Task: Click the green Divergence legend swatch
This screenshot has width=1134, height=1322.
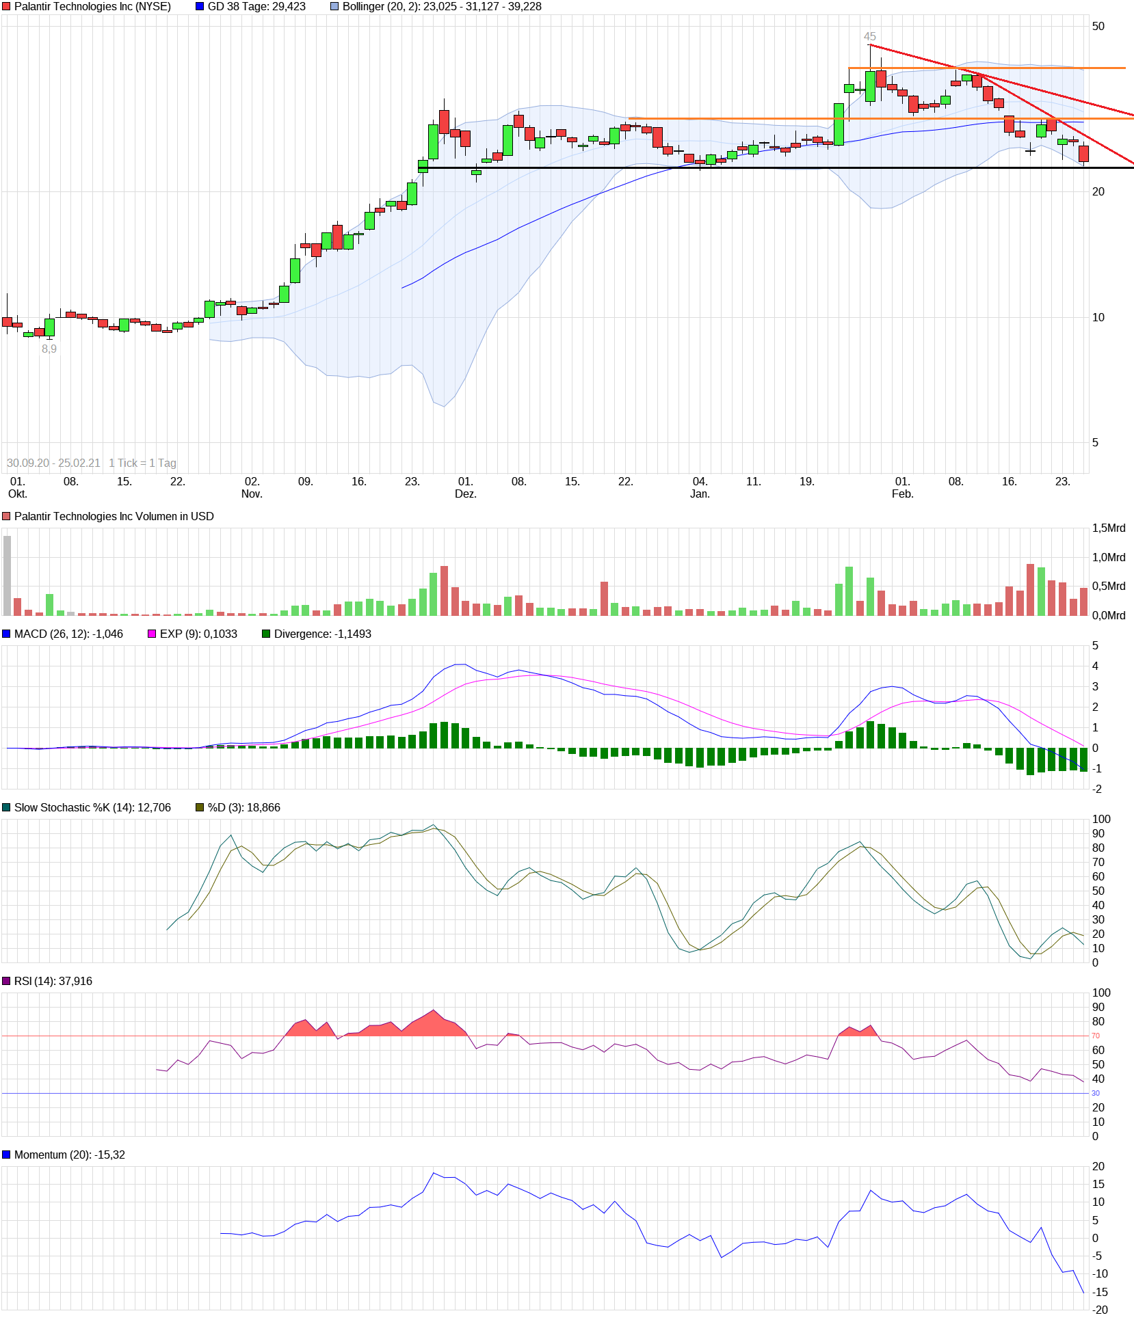Action: (x=266, y=634)
